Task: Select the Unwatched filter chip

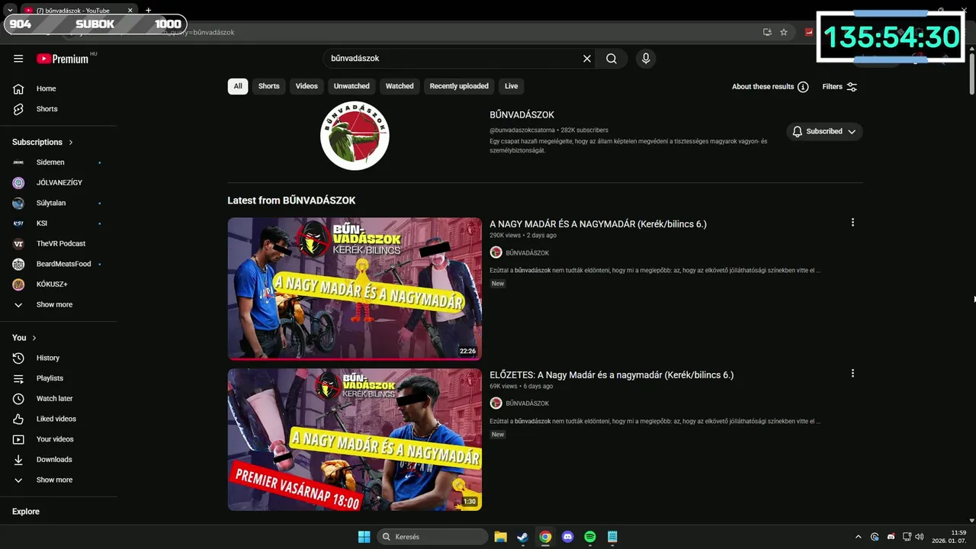Action: 352,86
